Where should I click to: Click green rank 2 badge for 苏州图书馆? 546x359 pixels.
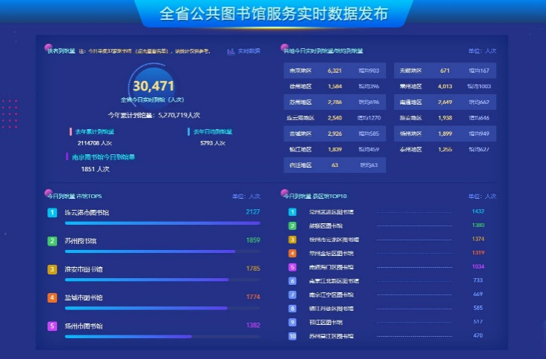pos(52,241)
